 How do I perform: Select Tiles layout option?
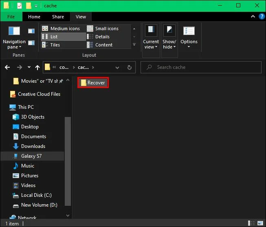click(63, 45)
